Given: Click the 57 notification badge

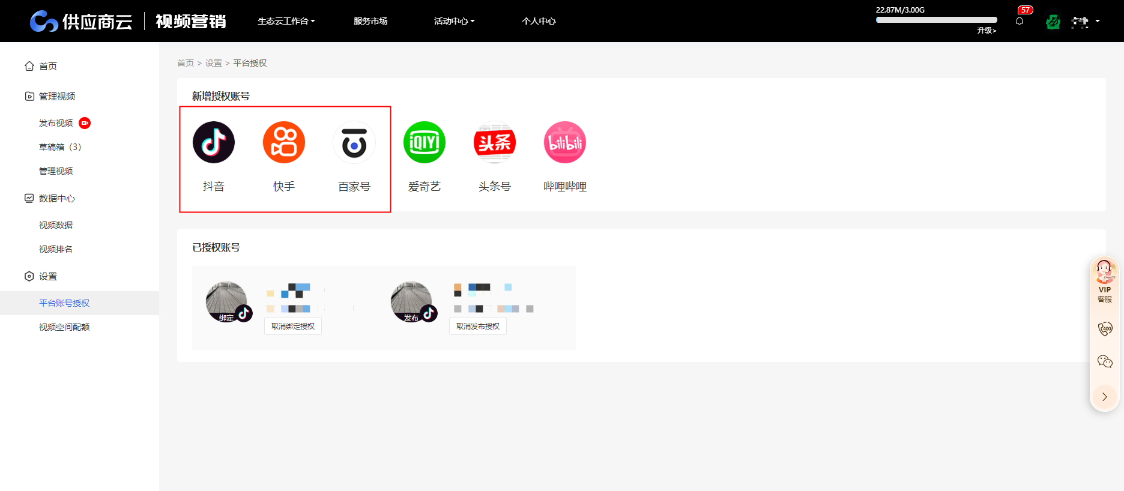Looking at the screenshot, I should coord(1026,10).
